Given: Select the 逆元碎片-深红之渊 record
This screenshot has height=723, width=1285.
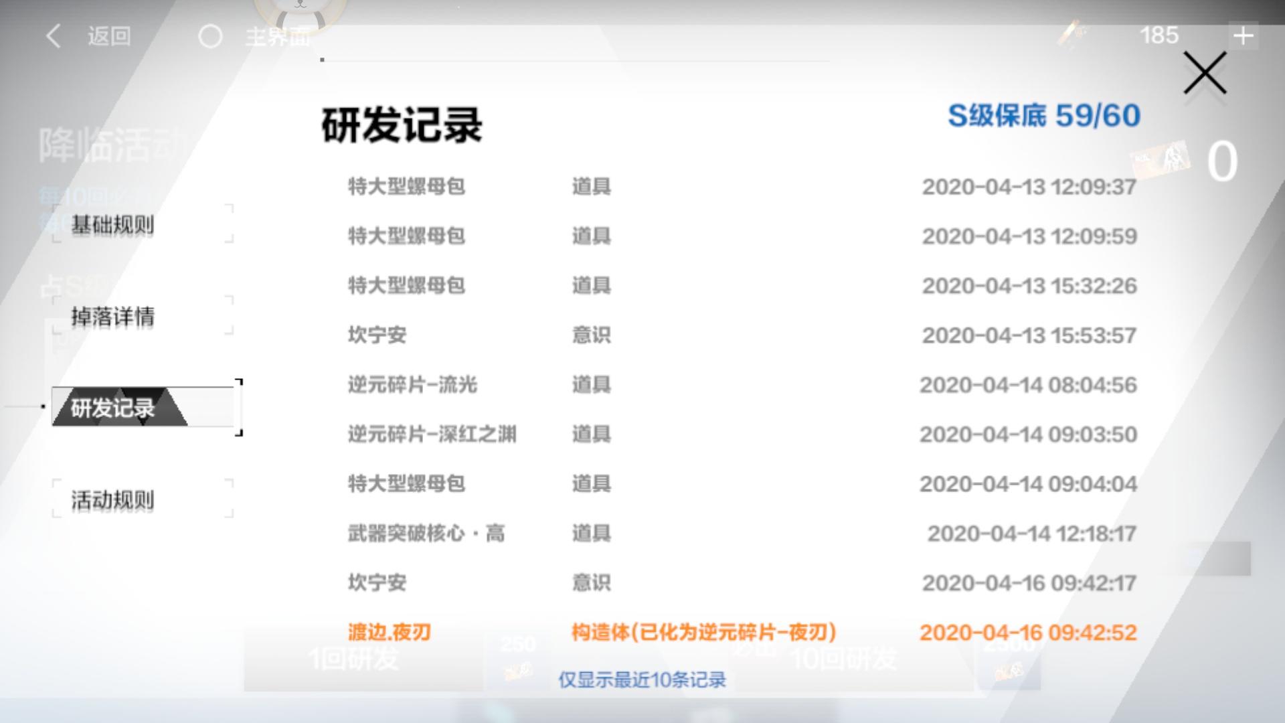Looking at the screenshot, I should pos(742,434).
